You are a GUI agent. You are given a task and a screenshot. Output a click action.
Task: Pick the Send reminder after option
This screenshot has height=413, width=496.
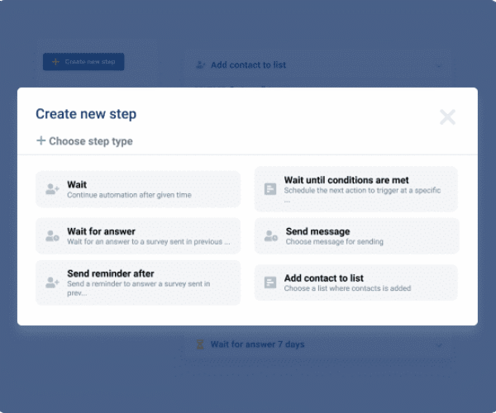pos(138,282)
